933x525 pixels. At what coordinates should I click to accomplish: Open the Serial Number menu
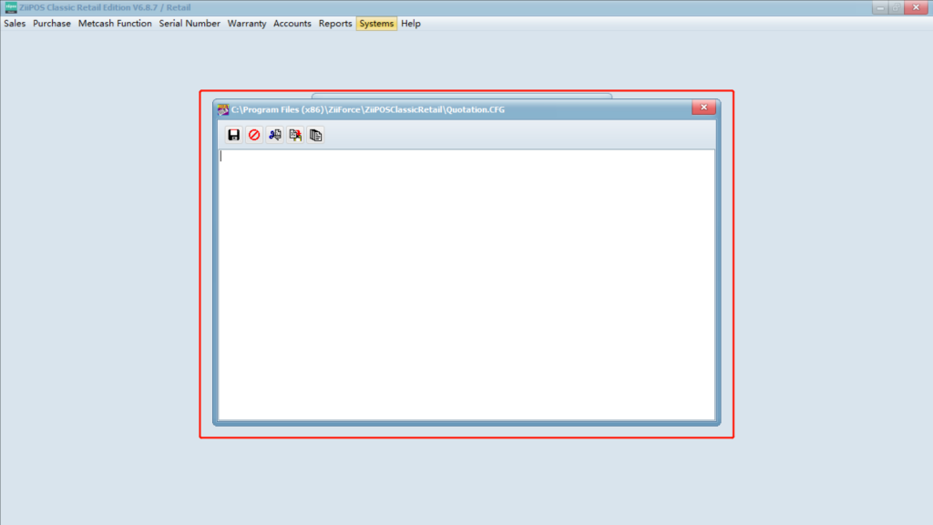[190, 24]
